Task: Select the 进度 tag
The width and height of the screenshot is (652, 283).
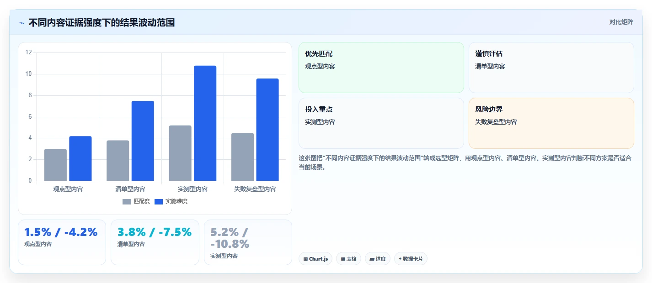Action: (378, 259)
